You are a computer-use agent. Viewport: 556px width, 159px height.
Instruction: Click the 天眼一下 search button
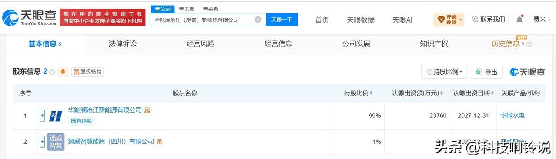coord(281,19)
